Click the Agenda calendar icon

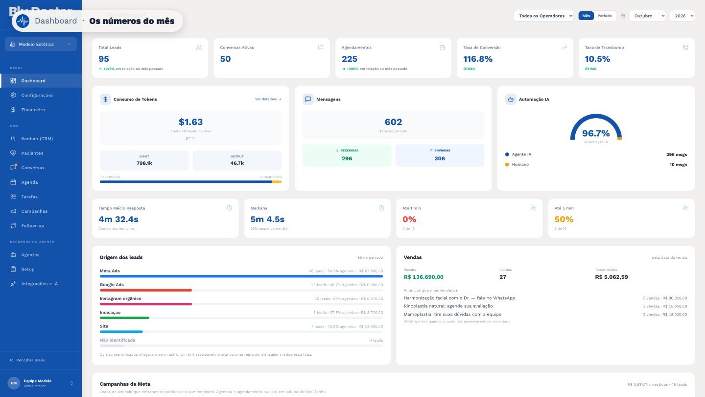[13, 182]
